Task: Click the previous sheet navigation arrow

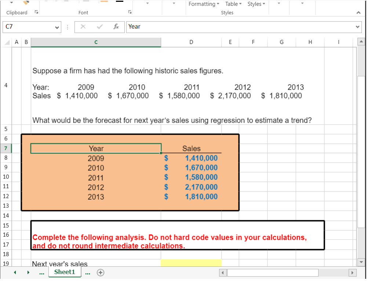Action: 15,272
